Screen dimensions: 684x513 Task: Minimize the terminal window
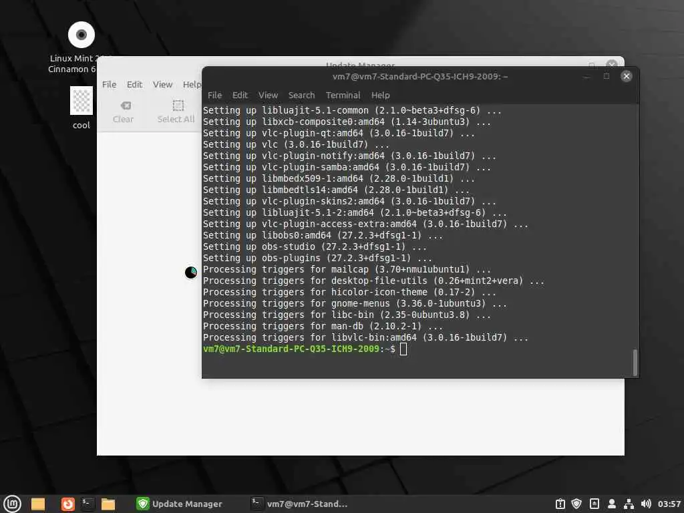coord(586,76)
